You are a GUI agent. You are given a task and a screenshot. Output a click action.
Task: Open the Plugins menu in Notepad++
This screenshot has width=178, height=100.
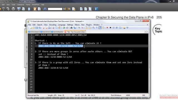click(x=89, y=25)
